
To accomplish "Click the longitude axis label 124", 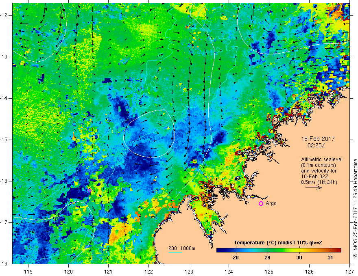I will point(229,272).
